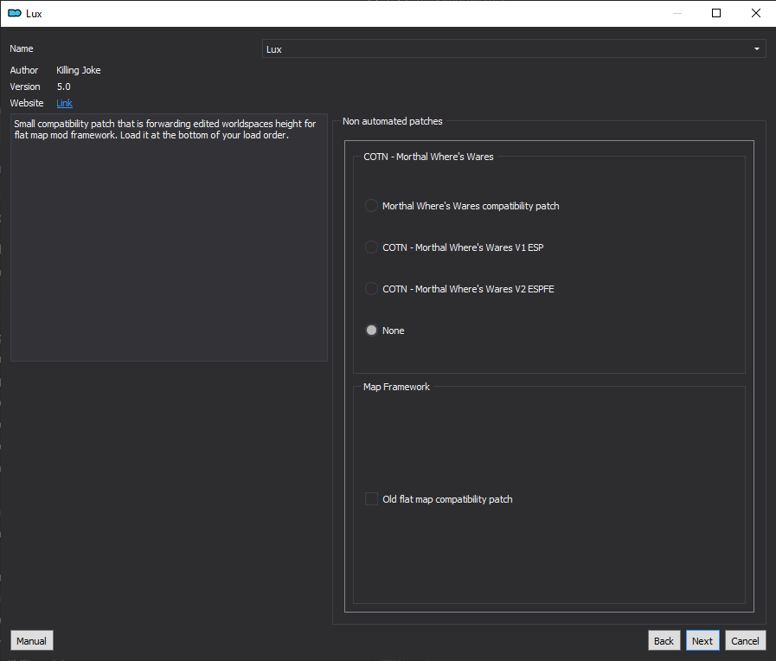Minimize the Lux installer window
The width and height of the screenshot is (776, 661).
point(677,13)
